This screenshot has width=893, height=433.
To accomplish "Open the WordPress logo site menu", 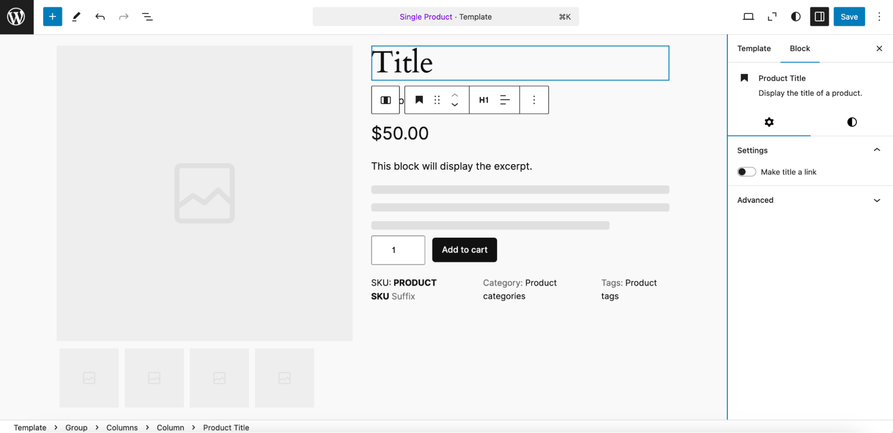I will (x=17, y=17).
